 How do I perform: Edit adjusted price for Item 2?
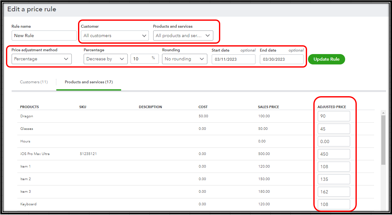(x=333, y=179)
